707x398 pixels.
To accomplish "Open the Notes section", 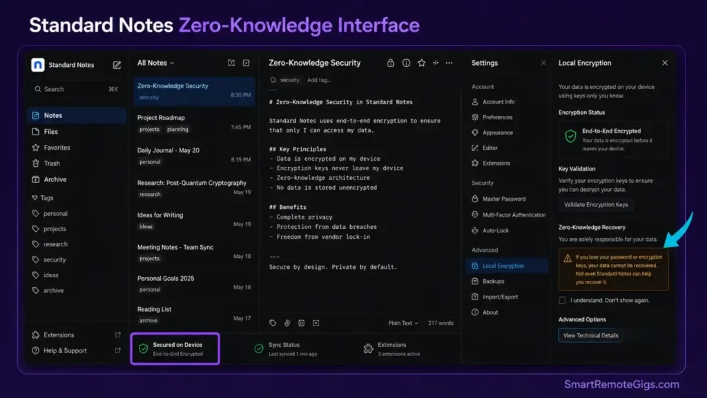I will 76,115.
